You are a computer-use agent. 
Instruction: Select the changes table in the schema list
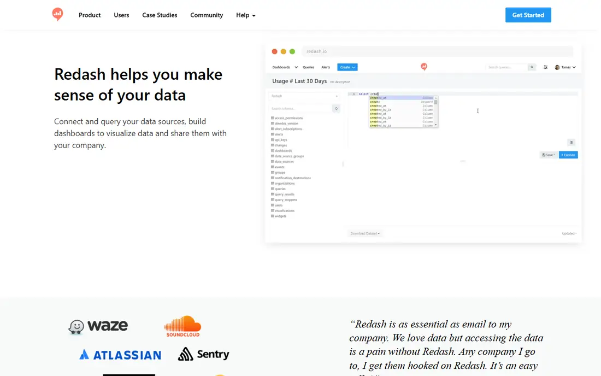click(x=279, y=145)
